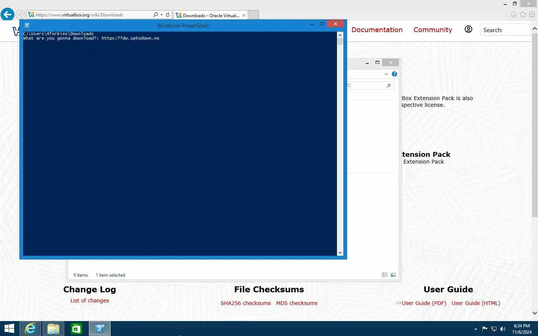Open browser Tools gear icon

(x=532, y=15)
